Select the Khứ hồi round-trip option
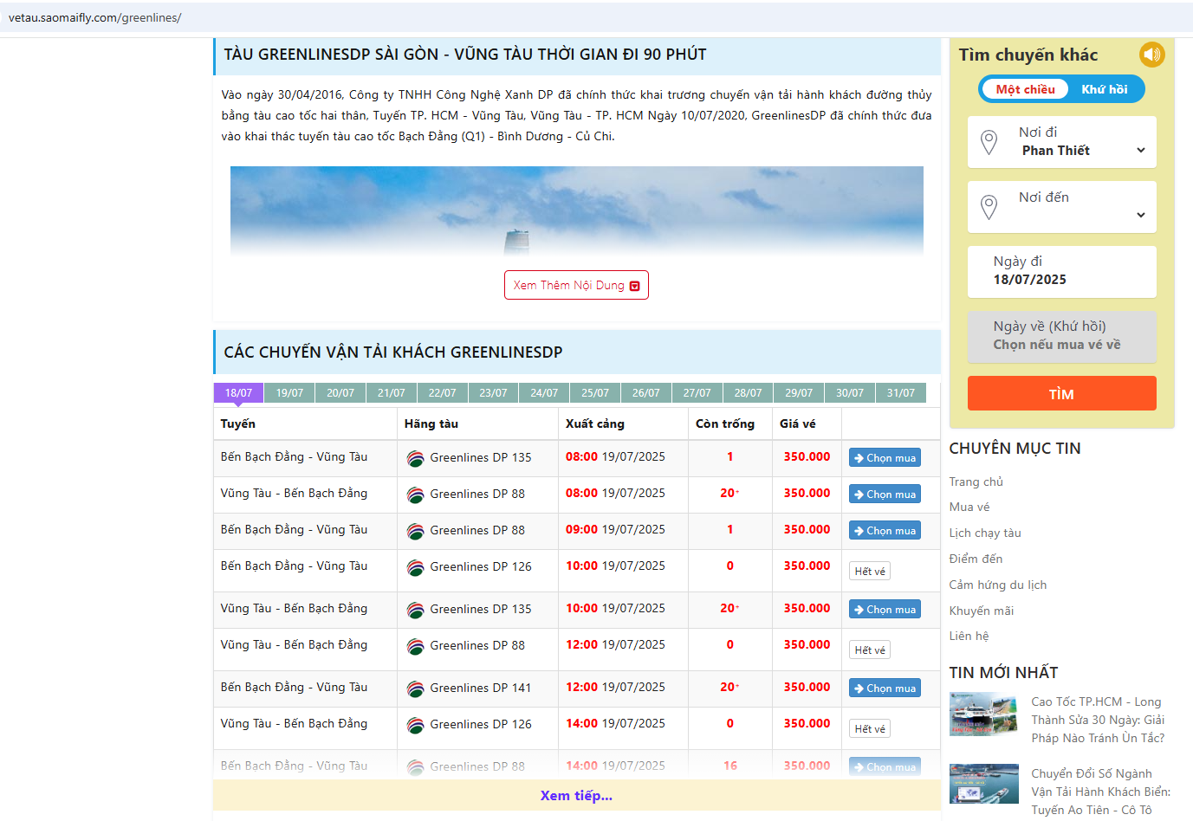Screen dimensions: 1193x821 pos(1105,89)
